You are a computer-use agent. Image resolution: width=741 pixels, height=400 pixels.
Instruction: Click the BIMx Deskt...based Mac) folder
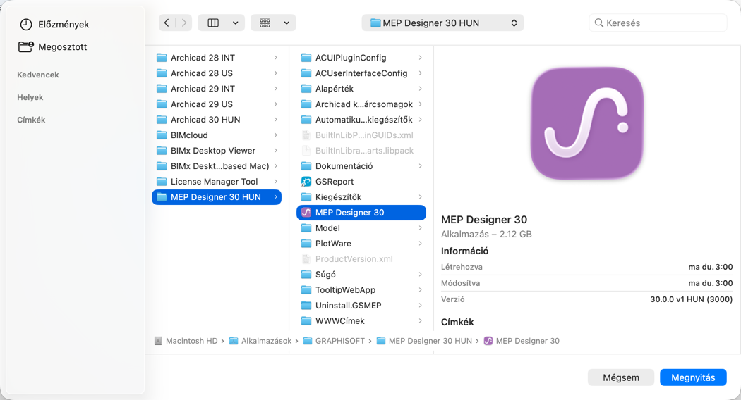tap(217, 166)
